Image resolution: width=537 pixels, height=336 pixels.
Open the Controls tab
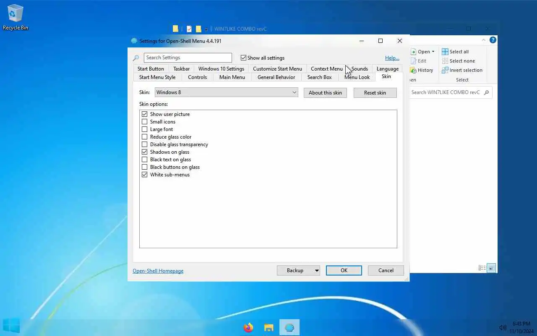197,77
